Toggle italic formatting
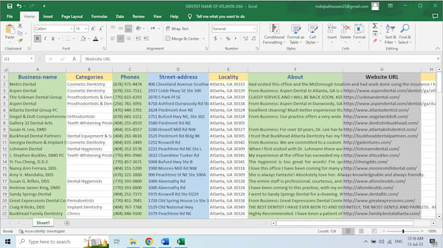The width and height of the screenshot is (443, 248). [x=45, y=38]
